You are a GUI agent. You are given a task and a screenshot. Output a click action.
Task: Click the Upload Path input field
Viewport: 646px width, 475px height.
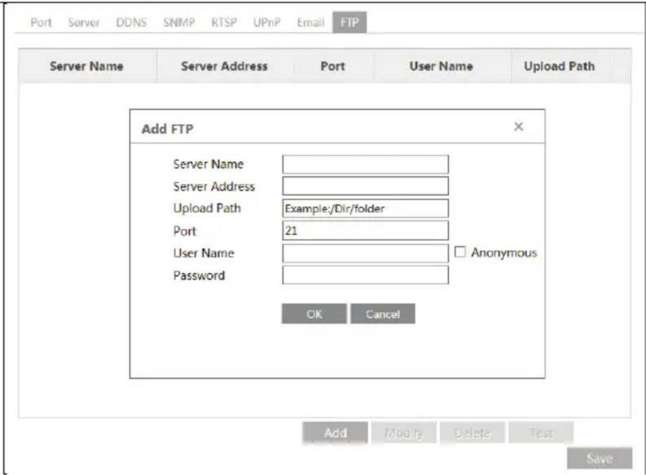(366, 209)
